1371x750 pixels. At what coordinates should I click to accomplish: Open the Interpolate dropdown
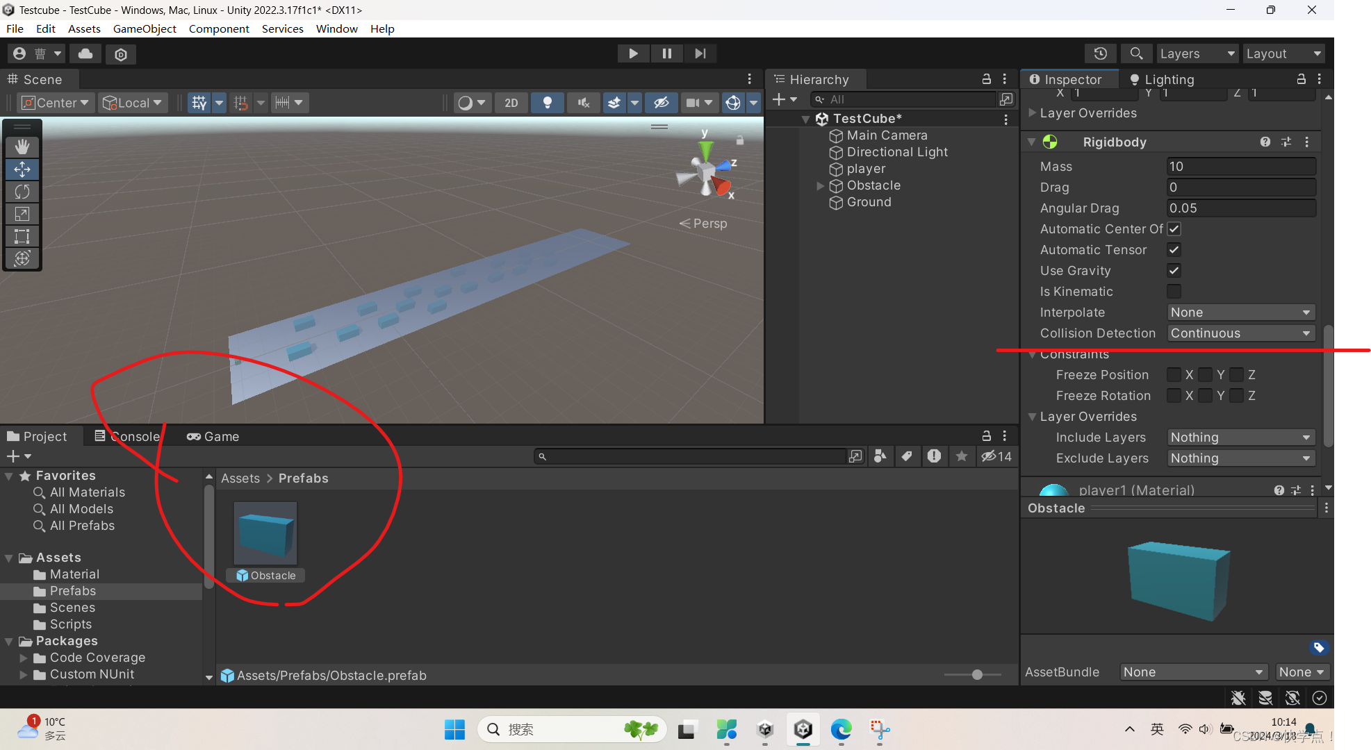[x=1240, y=312]
